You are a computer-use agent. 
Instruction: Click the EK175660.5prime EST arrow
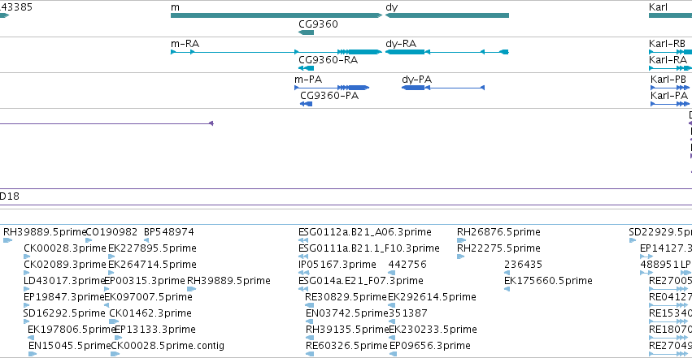pos(507,289)
